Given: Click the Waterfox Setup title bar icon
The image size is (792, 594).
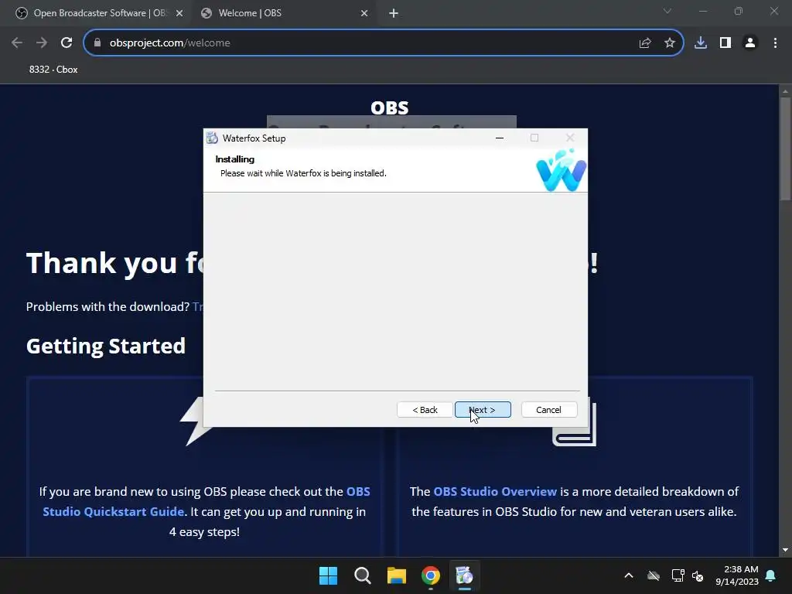Looking at the screenshot, I should point(212,138).
